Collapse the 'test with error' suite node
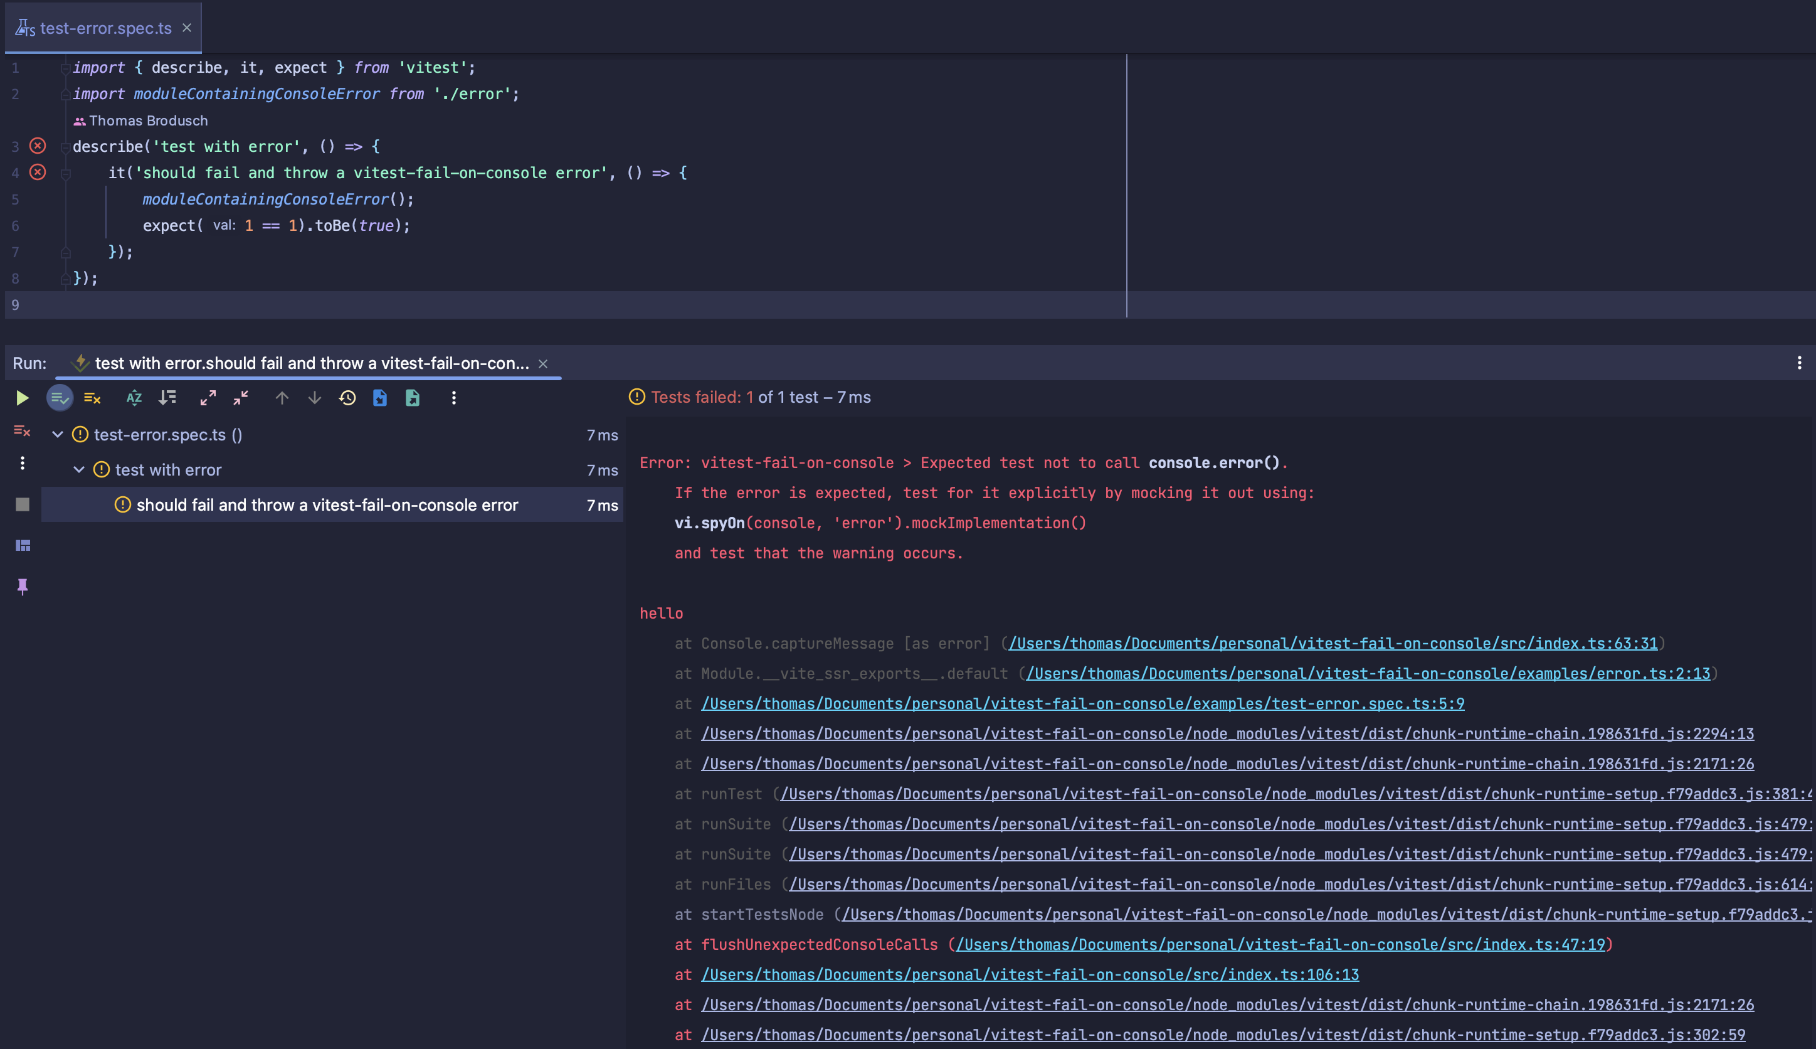 [x=79, y=470]
